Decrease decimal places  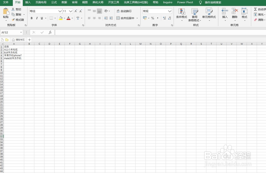pos(169,18)
